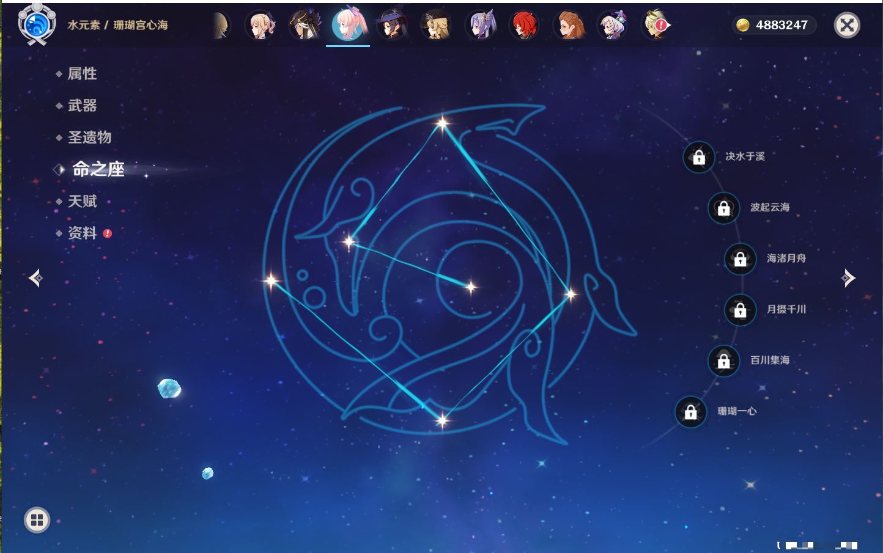Open 资料 profile with red notification
This screenshot has width=883, height=553.
(x=82, y=233)
